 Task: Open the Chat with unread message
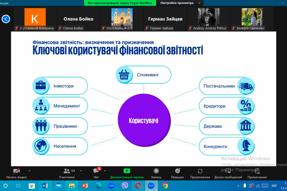(x=96, y=173)
